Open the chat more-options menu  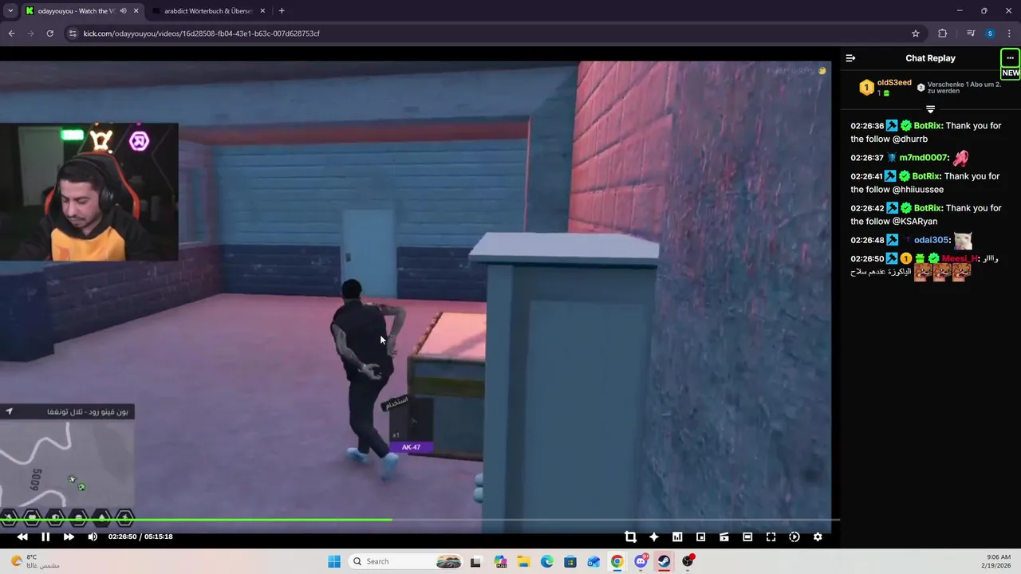1010,58
